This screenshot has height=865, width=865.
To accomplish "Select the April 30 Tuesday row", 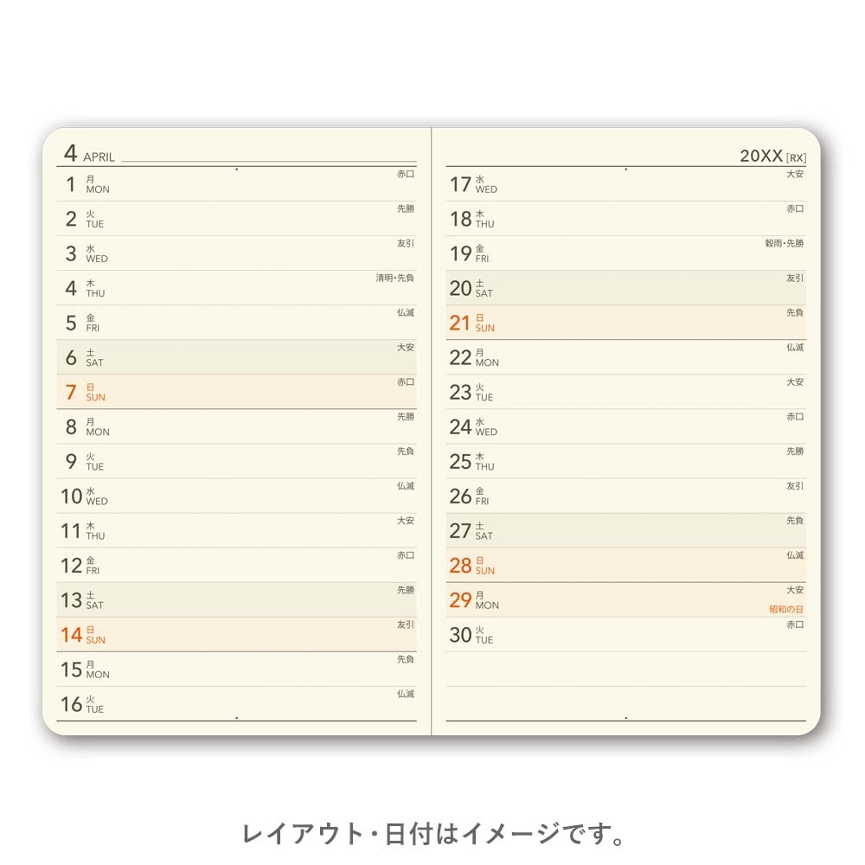I will pyautogui.click(x=625, y=634).
